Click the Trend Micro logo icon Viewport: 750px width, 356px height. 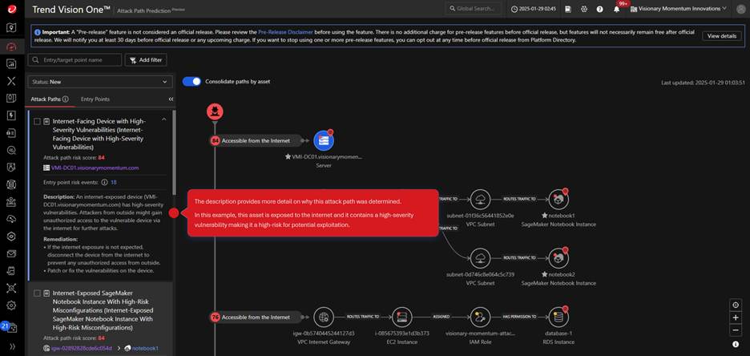pyautogui.click(x=12, y=9)
